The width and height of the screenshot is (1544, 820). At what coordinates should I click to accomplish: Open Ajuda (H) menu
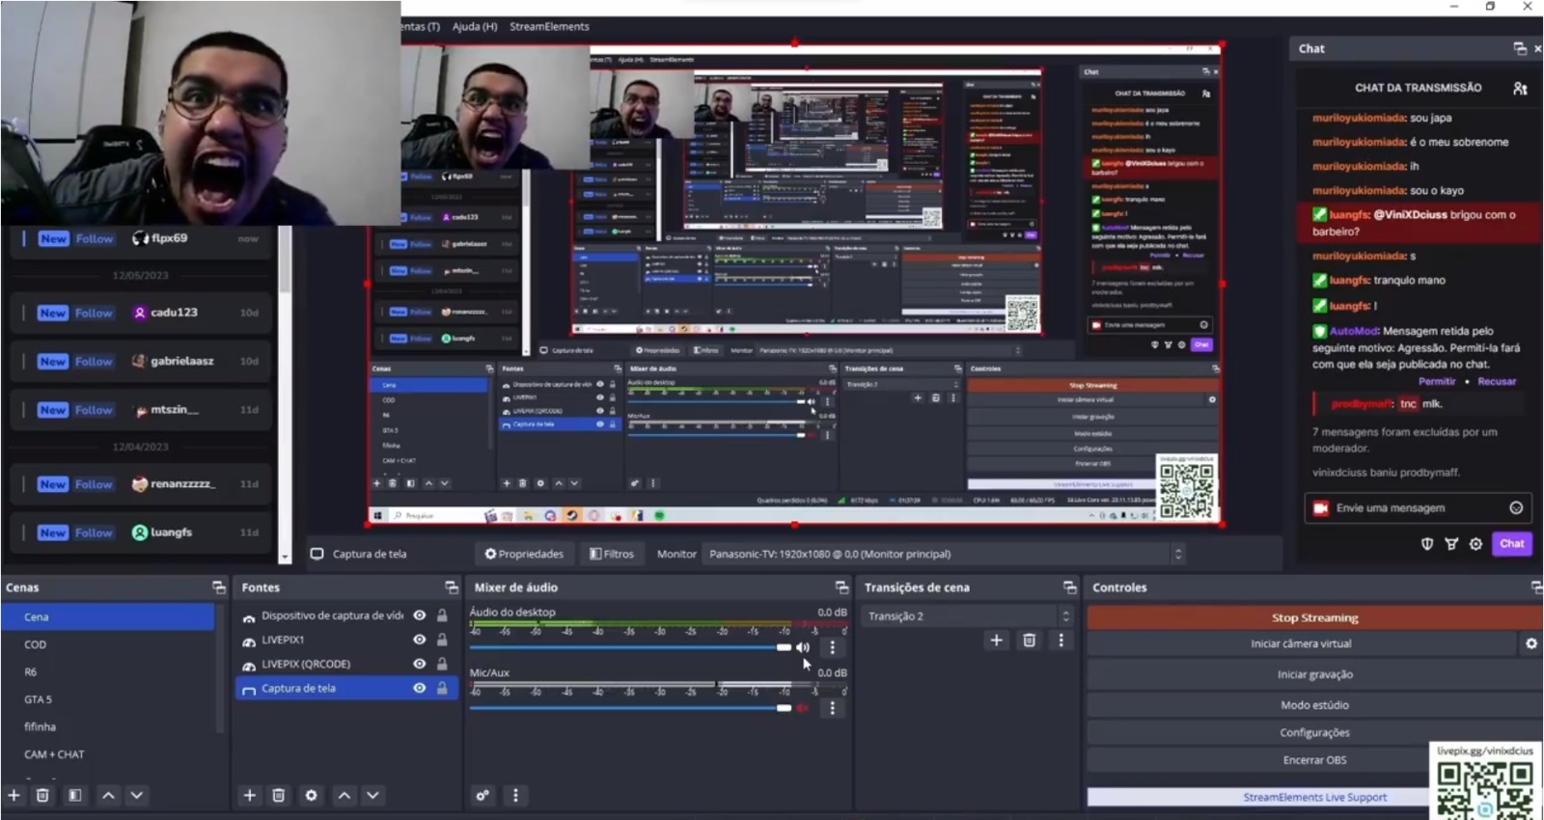(475, 26)
